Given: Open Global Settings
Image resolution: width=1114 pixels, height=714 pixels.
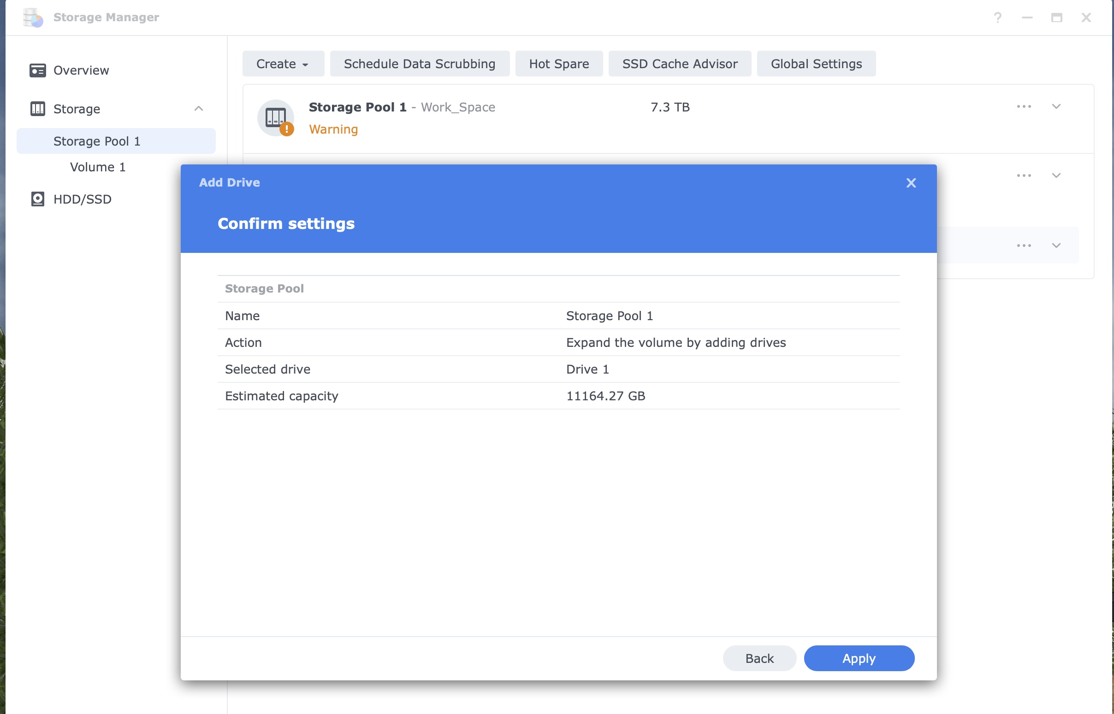Looking at the screenshot, I should pos(816,64).
